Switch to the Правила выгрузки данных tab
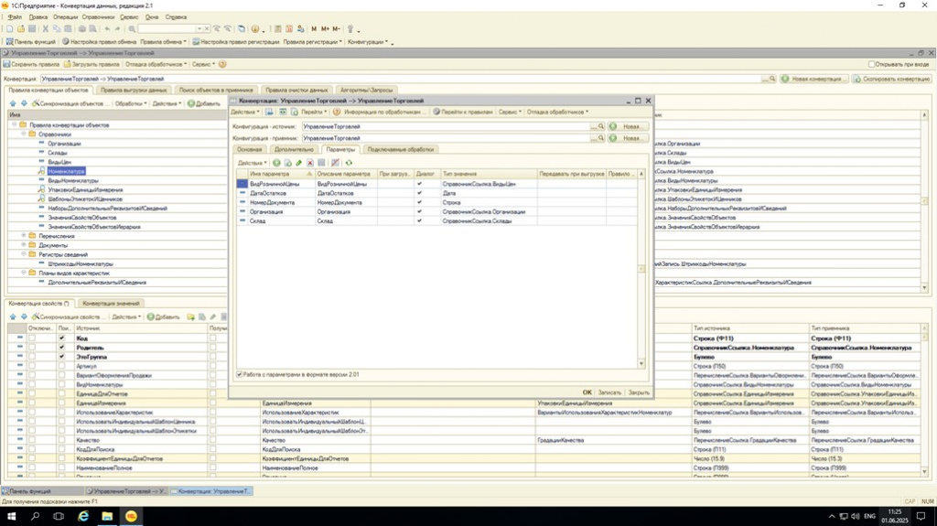 (x=134, y=91)
